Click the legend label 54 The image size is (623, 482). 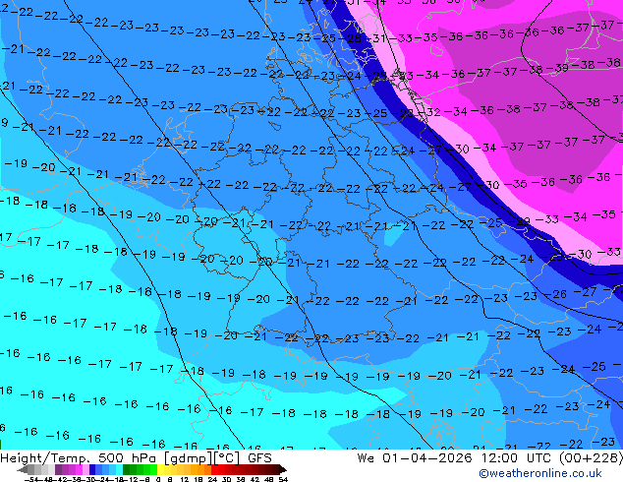[283, 479]
